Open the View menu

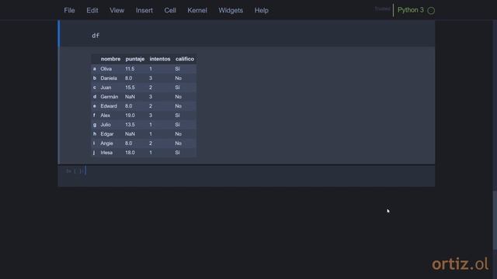(x=117, y=10)
